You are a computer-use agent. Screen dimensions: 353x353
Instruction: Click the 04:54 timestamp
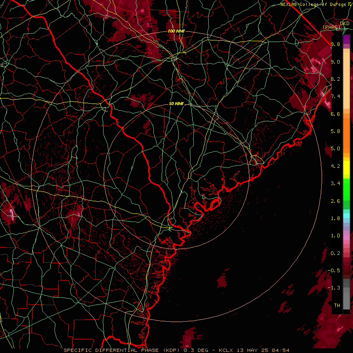click(280, 350)
